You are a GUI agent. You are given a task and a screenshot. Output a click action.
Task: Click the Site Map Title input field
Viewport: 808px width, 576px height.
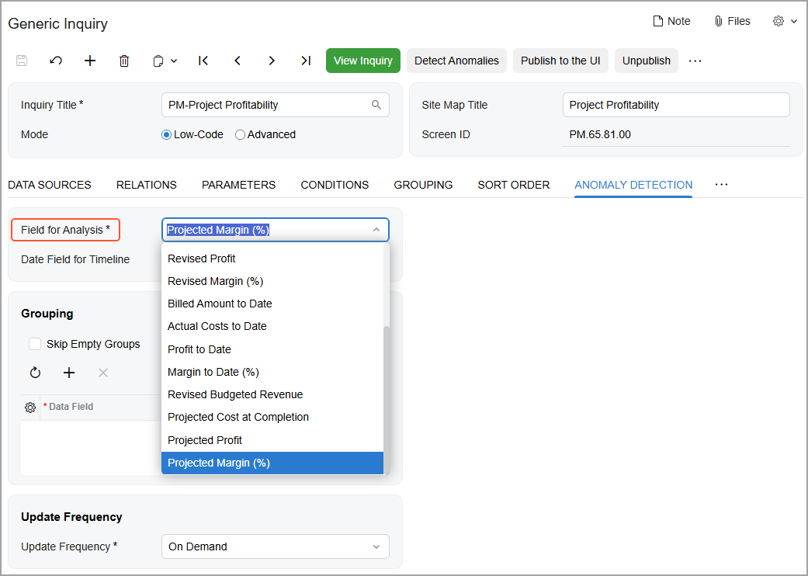tap(675, 105)
